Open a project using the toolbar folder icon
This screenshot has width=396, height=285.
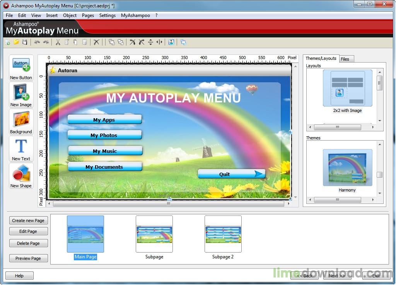point(16,42)
